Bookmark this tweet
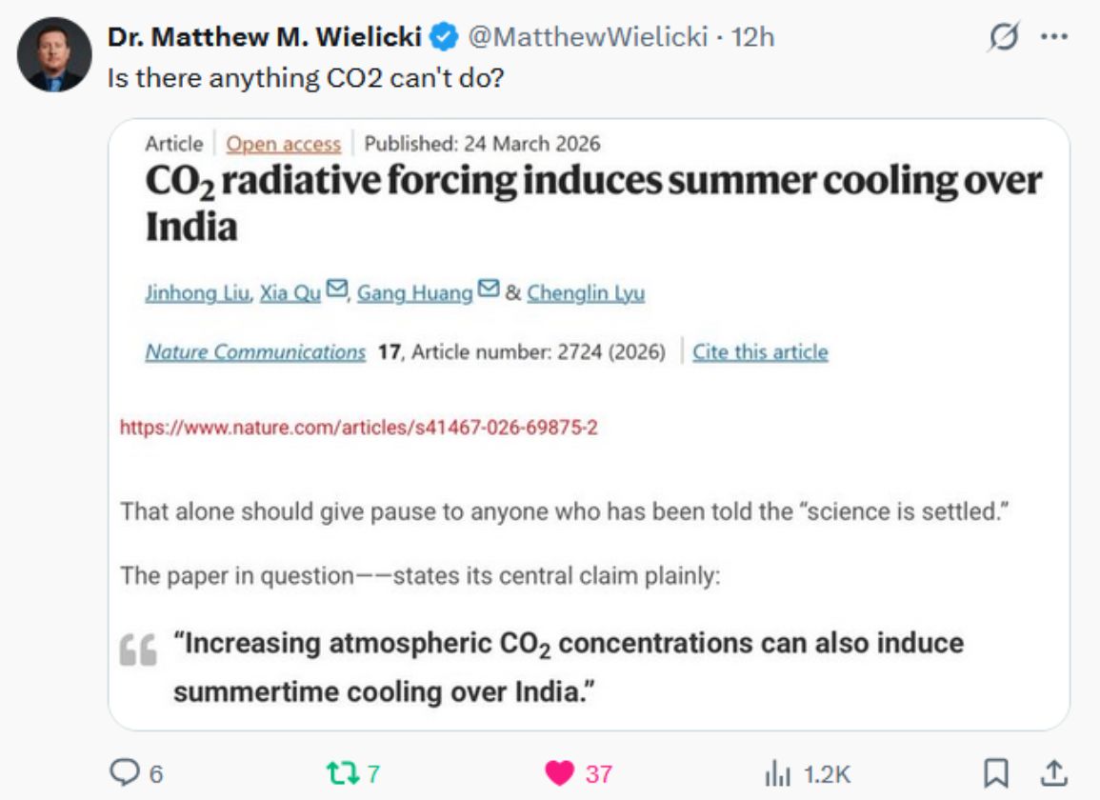The height and width of the screenshot is (800, 1100). pos(996,772)
